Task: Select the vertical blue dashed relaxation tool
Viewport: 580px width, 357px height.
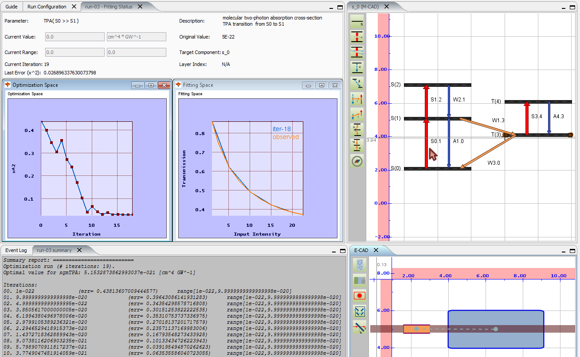Action: point(357,67)
